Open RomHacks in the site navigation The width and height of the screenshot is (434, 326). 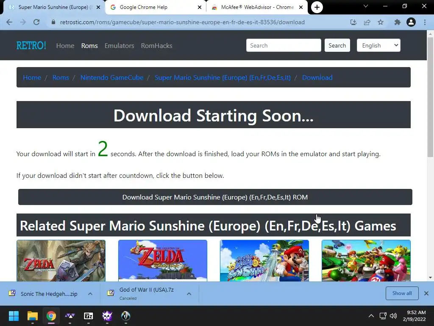(157, 46)
